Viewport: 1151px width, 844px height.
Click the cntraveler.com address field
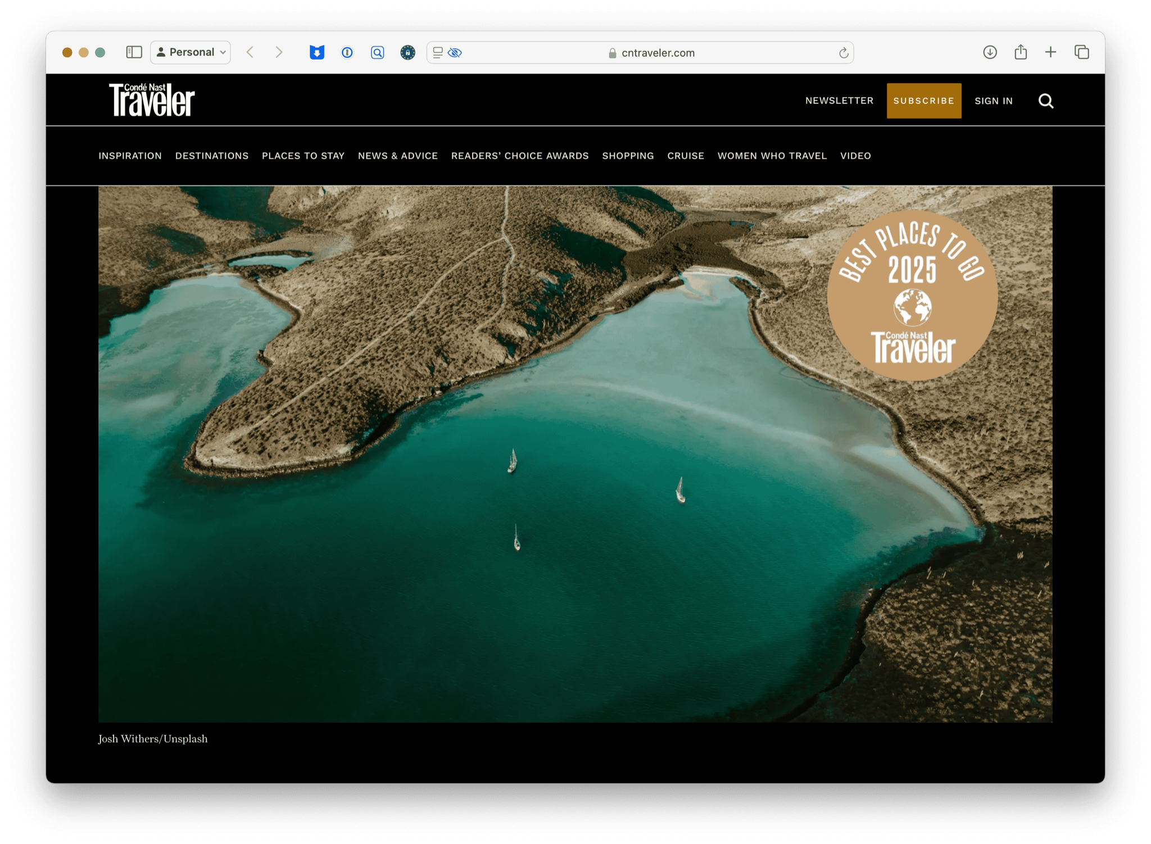tap(658, 53)
